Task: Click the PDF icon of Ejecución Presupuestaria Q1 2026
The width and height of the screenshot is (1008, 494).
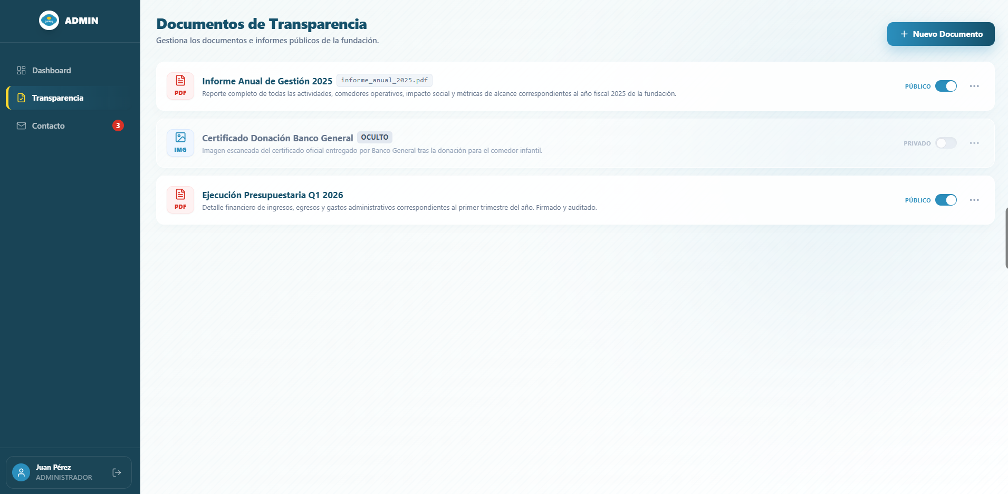Action: (x=180, y=200)
